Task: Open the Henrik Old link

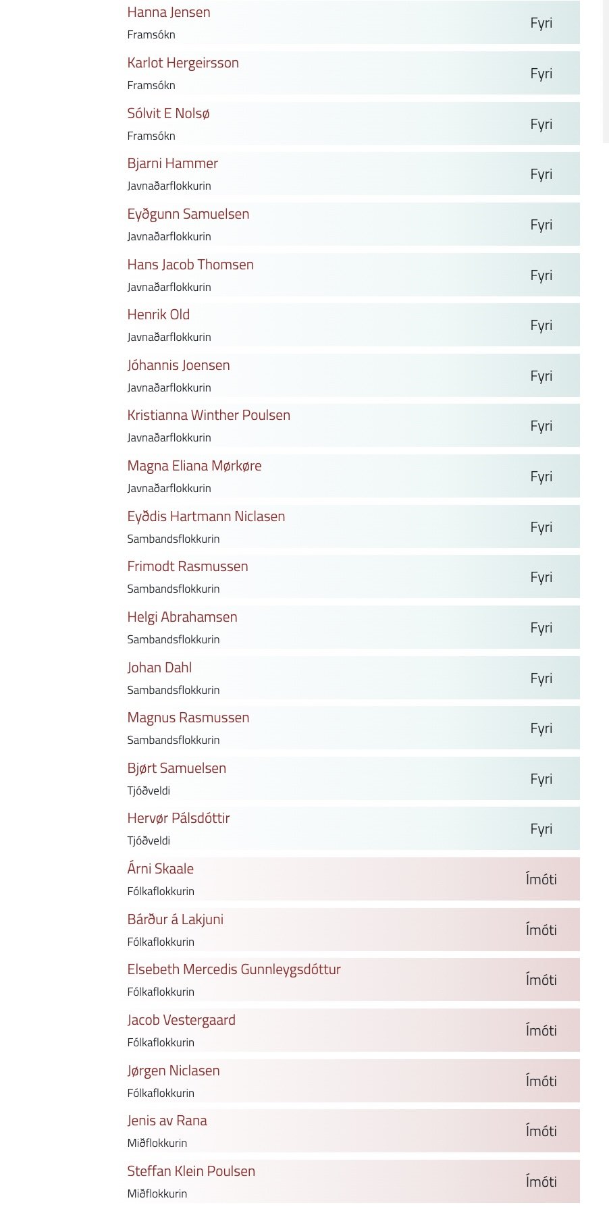Action: click(x=159, y=315)
